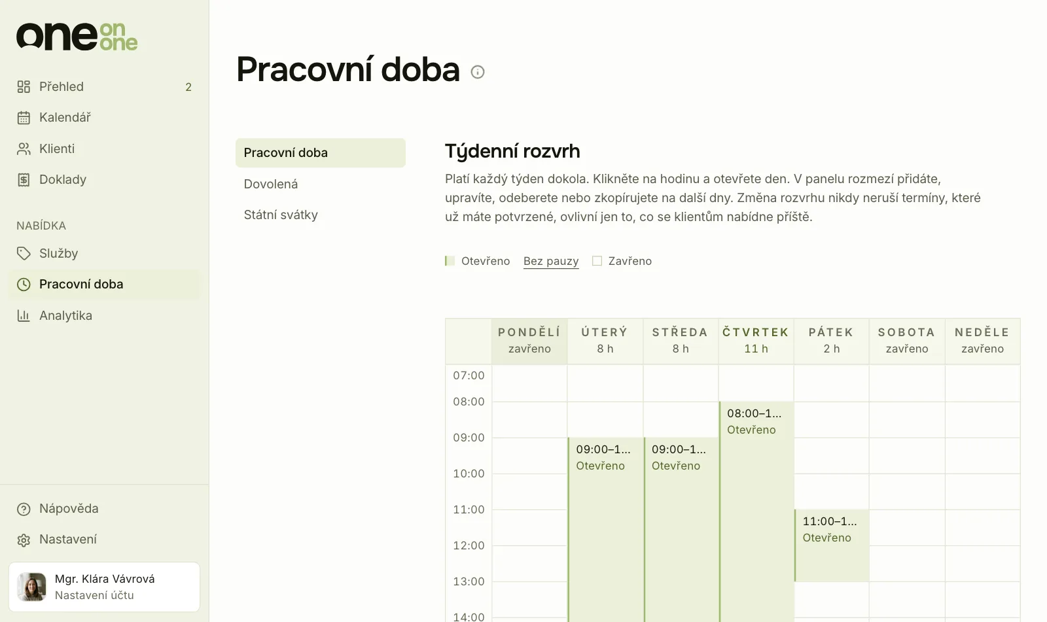
Task: Open the Nastavení gear icon
Action: click(x=24, y=540)
